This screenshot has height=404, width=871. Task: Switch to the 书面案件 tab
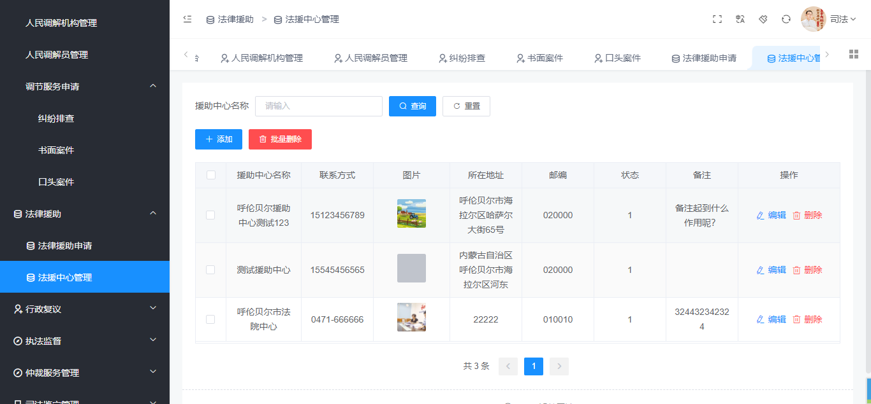(x=539, y=58)
